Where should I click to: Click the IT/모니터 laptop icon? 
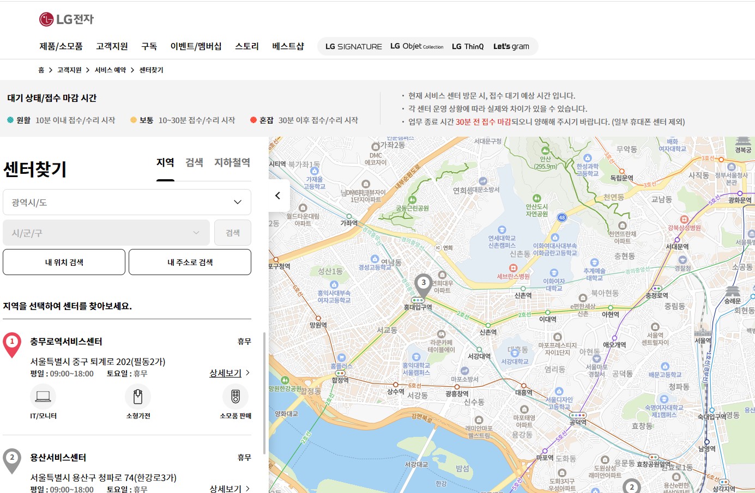[x=43, y=396]
